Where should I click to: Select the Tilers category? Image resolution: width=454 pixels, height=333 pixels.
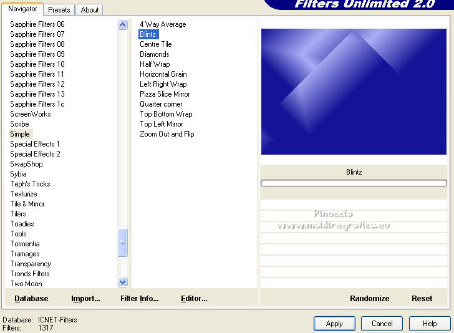18,214
